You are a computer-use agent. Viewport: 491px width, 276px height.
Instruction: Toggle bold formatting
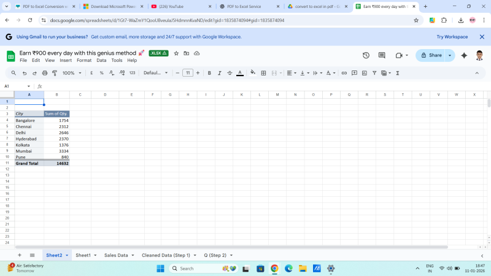pos(209,73)
